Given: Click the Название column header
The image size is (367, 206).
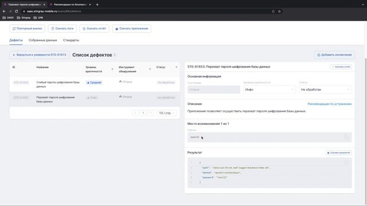Looking at the screenshot, I should click(42, 68).
